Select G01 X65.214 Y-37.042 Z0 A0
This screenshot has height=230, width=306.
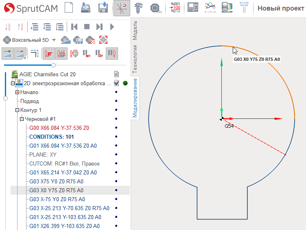(63, 172)
